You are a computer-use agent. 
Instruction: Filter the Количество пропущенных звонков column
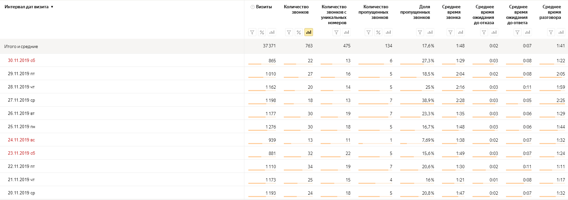(x=369, y=32)
